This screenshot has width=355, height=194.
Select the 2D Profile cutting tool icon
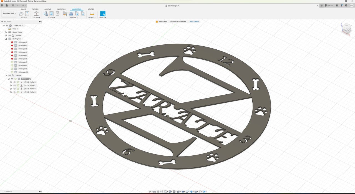tap(36, 14)
